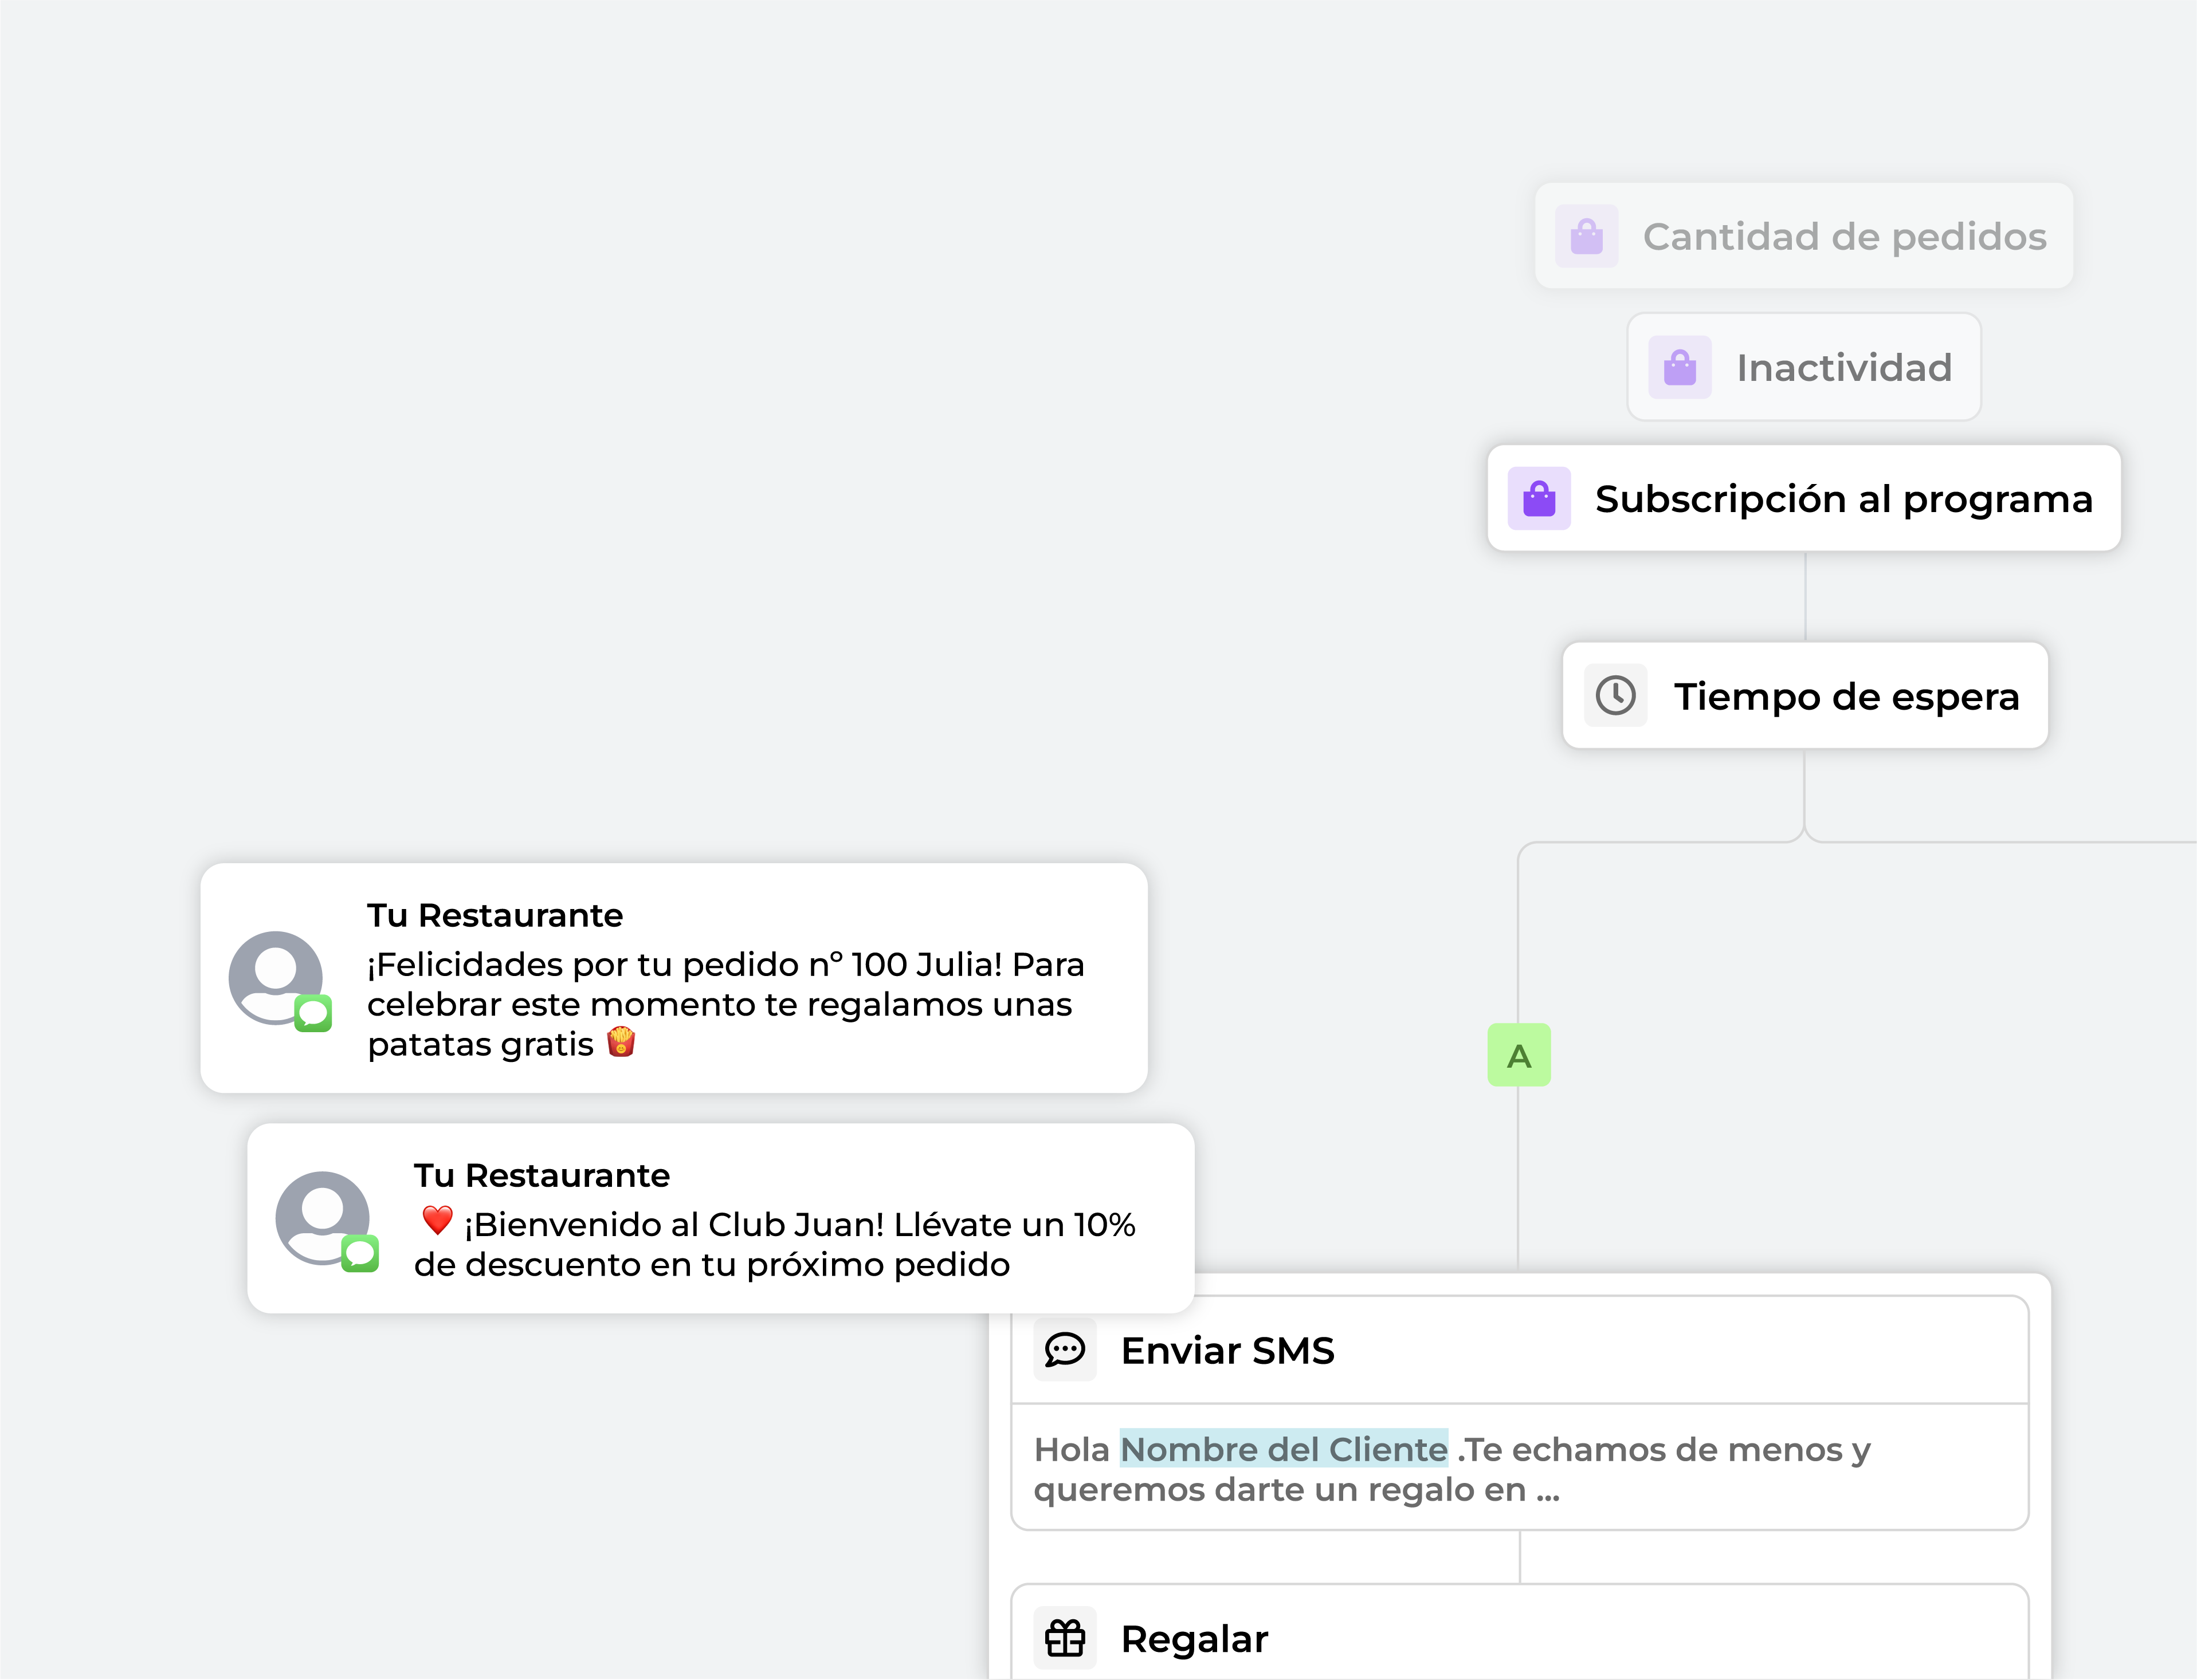Click the clock icon on Tiempo de espera
The image size is (2197, 1680).
1616,695
